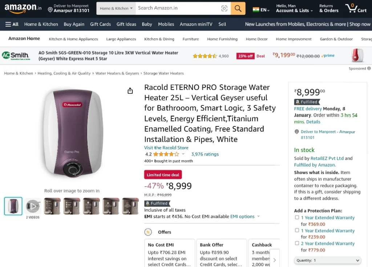The height and width of the screenshot is (267, 372).
Task: Click the Amazon.in logo
Action: (23, 8)
